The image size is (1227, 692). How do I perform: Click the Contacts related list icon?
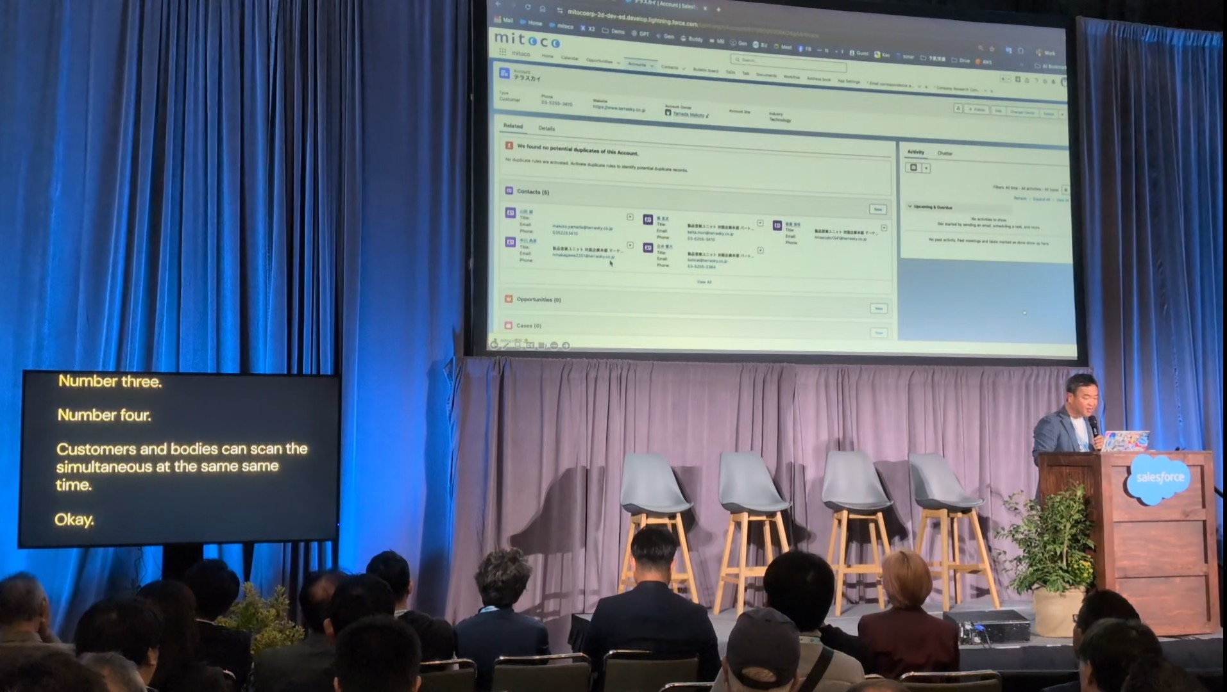[509, 191]
